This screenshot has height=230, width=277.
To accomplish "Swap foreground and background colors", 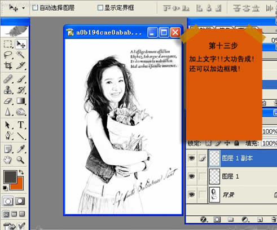I will [x=21, y=172].
